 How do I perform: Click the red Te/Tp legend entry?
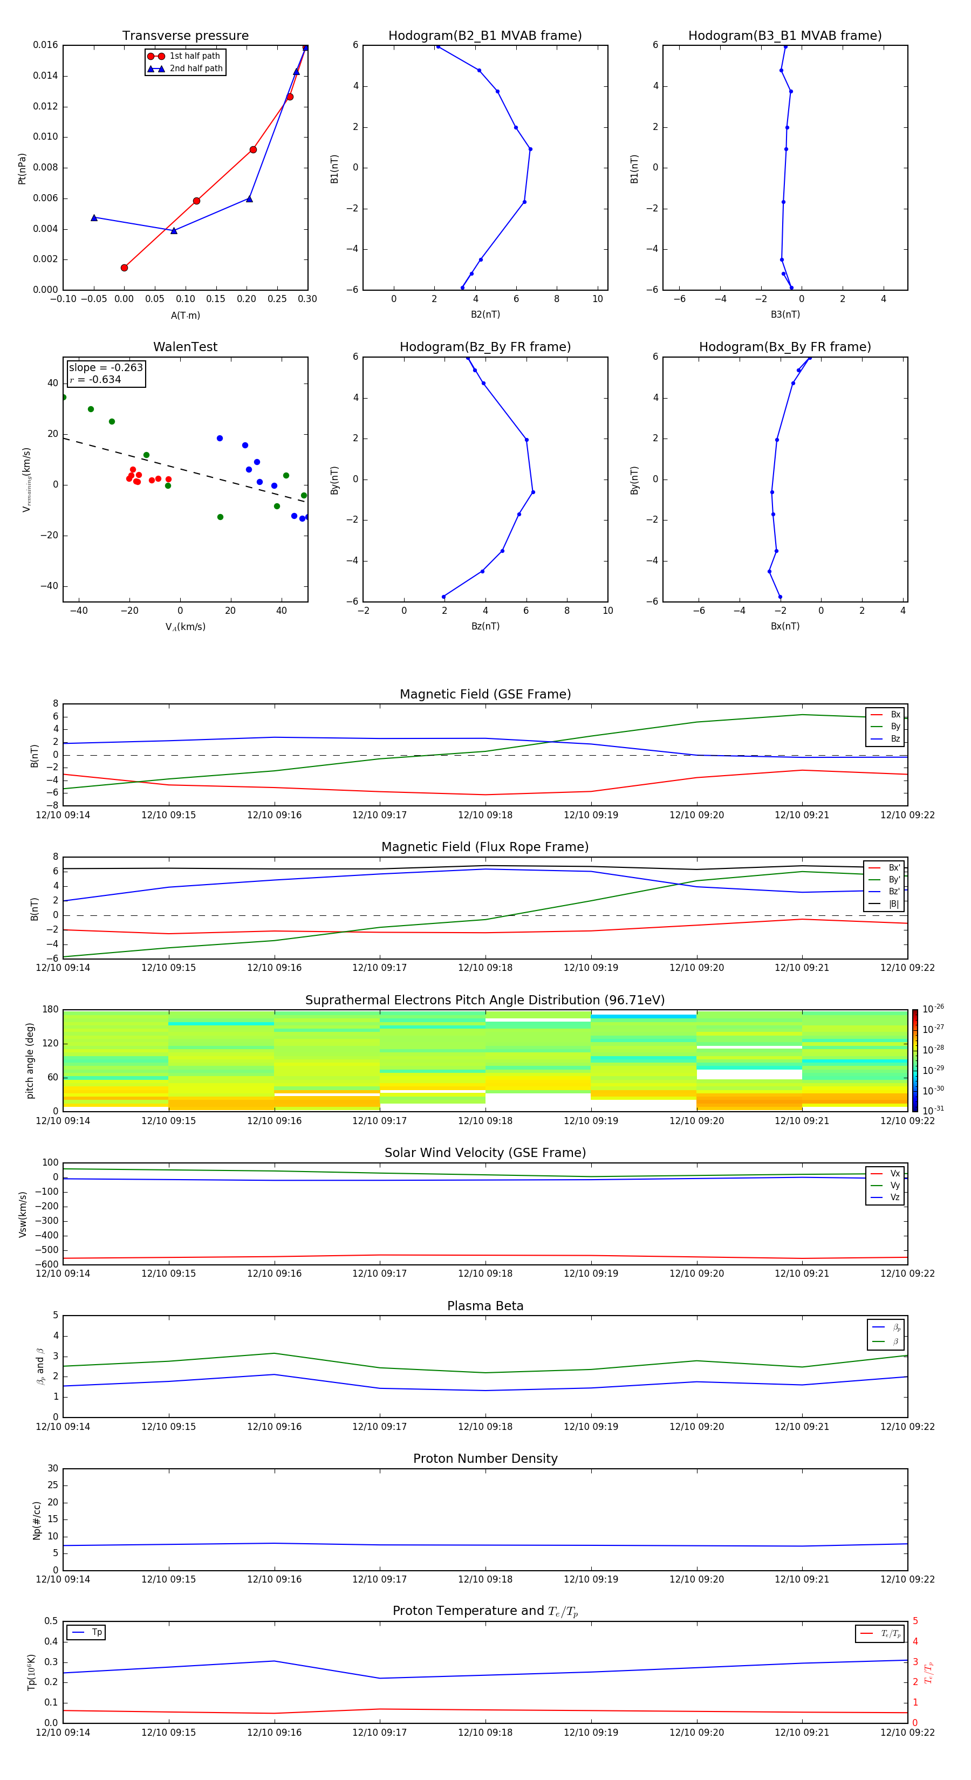point(880,1633)
